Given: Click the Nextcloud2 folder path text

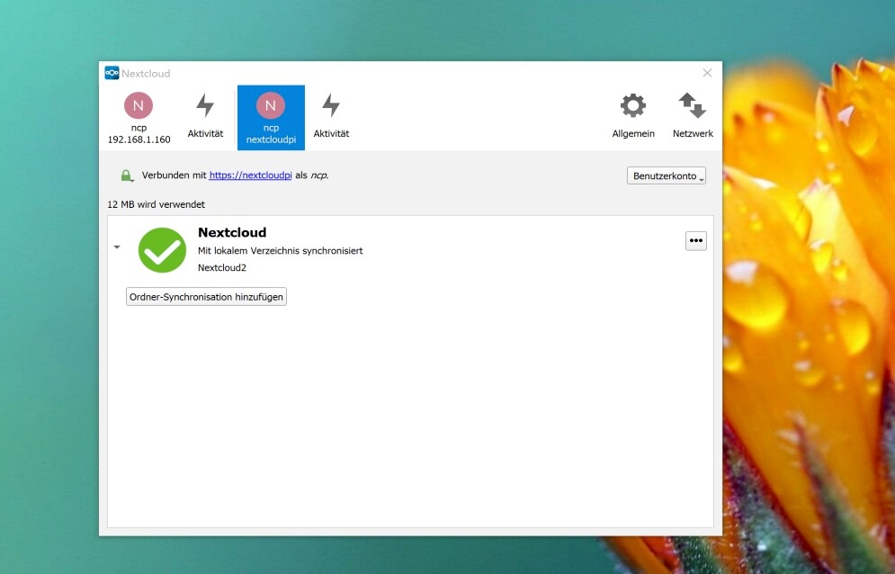Looking at the screenshot, I should tap(222, 267).
